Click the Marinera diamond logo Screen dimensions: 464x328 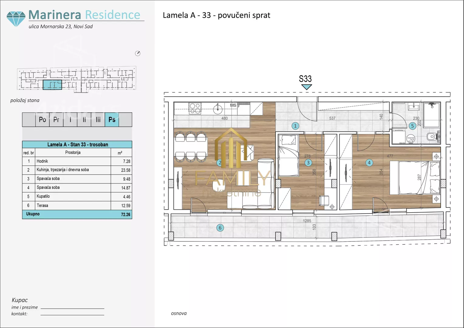click(16, 19)
